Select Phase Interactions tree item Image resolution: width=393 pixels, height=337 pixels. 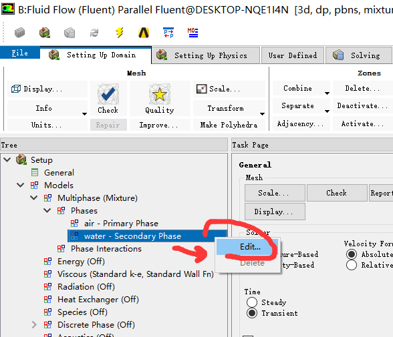pos(106,248)
